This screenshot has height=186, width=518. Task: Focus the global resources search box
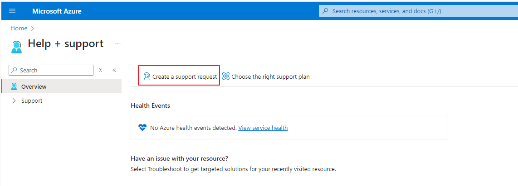tap(418, 11)
